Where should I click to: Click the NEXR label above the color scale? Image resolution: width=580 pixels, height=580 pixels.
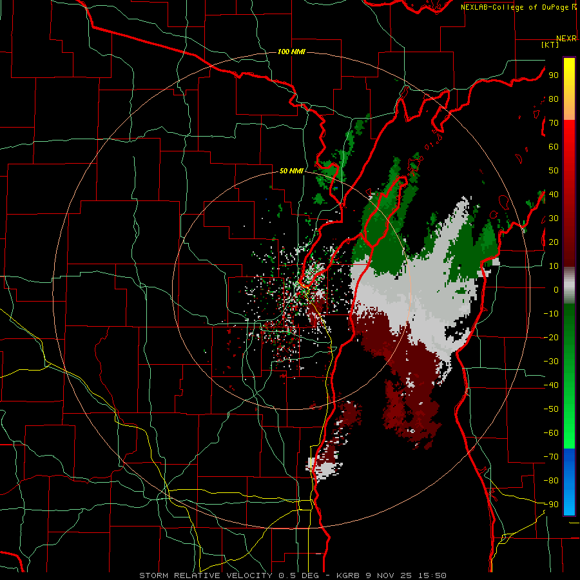tap(566, 39)
